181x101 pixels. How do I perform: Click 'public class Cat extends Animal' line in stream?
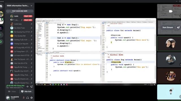[124, 31]
